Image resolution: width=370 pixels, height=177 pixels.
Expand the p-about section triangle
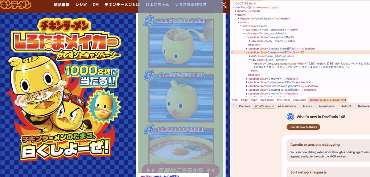click(247, 49)
